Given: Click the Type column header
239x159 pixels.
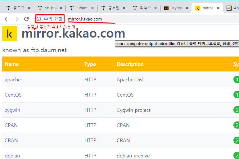Looking at the screenshot, I should [90, 64].
